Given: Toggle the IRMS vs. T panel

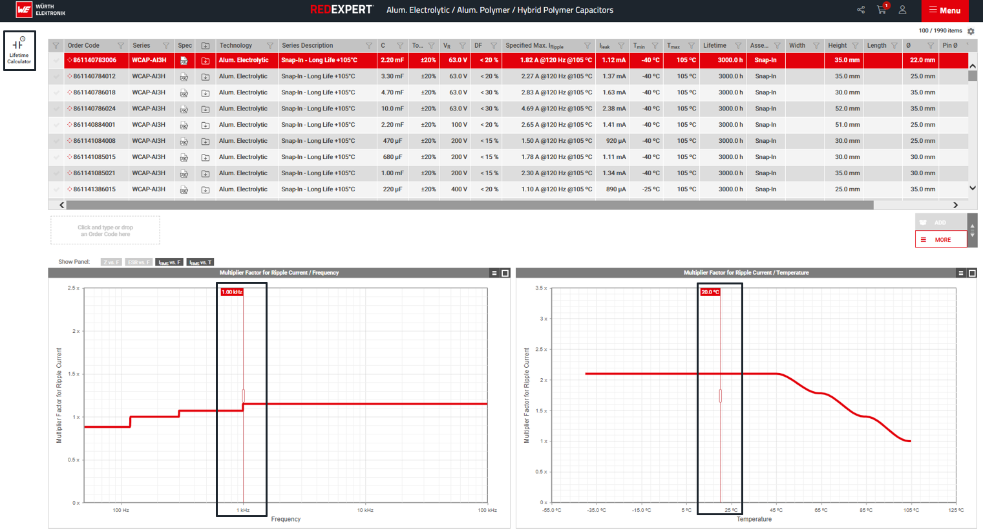Looking at the screenshot, I should click(200, 262).
